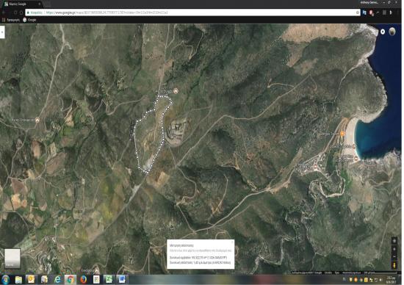This screenshot has height=285, width=404.
Task: Open the Apps shortcut in bookmarks bar
Action: [11, 20]
